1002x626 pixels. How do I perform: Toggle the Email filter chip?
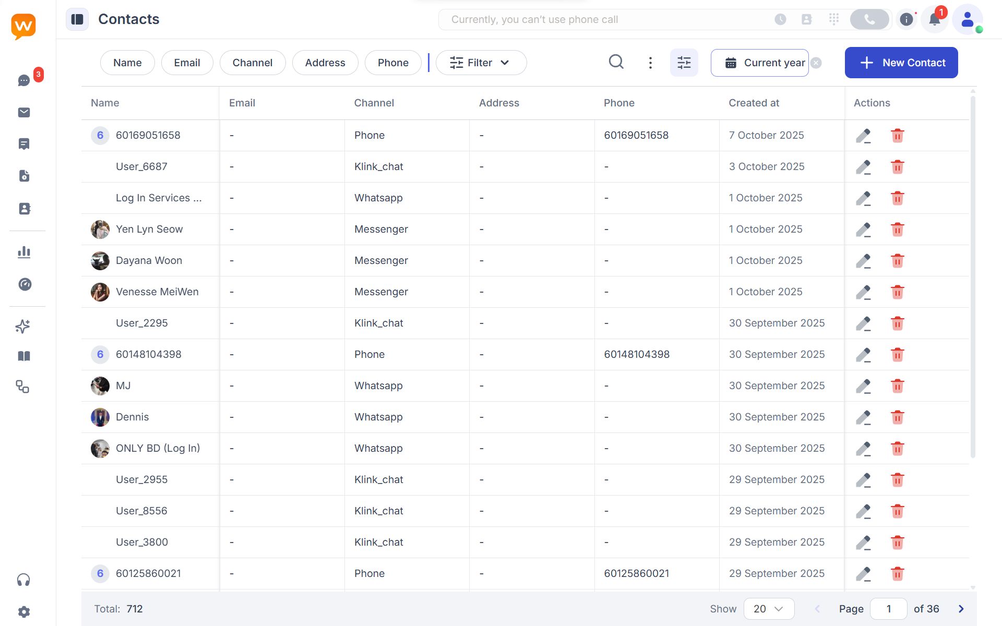(187, 63)
